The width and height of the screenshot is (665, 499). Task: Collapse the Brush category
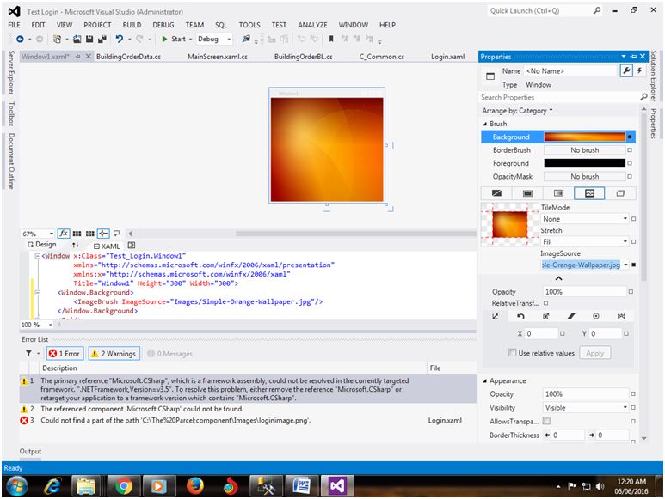point(484,124)
